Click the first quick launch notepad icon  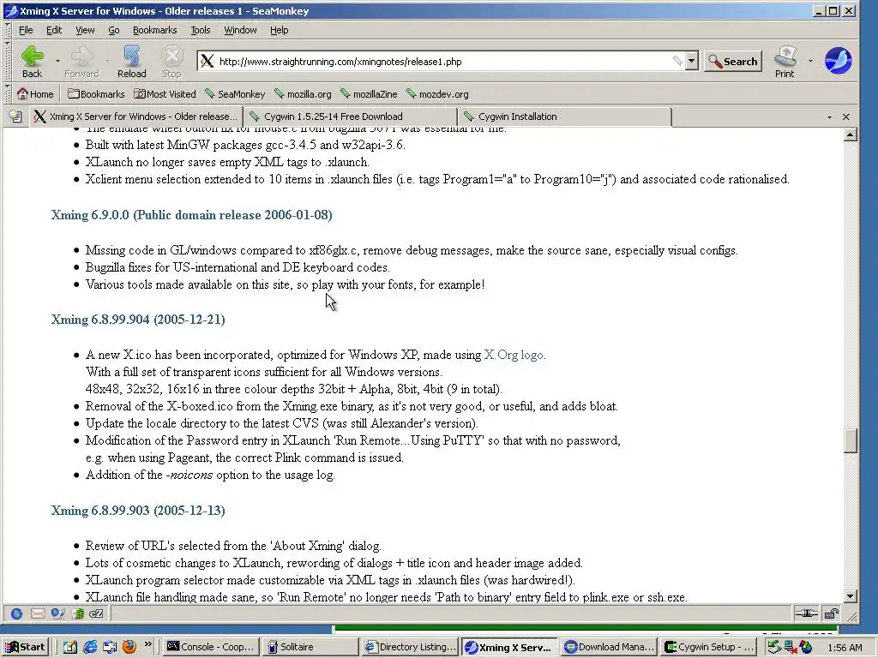pos(69,647)
